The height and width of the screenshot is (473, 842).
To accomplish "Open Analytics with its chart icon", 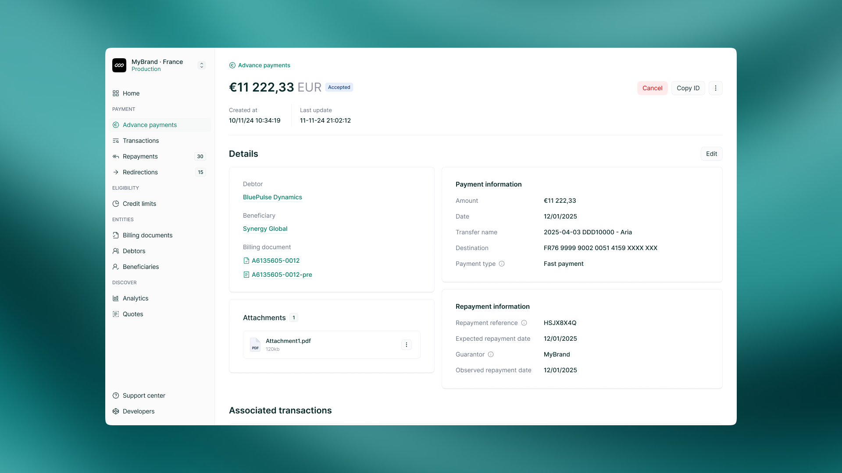I will point(116,298).
